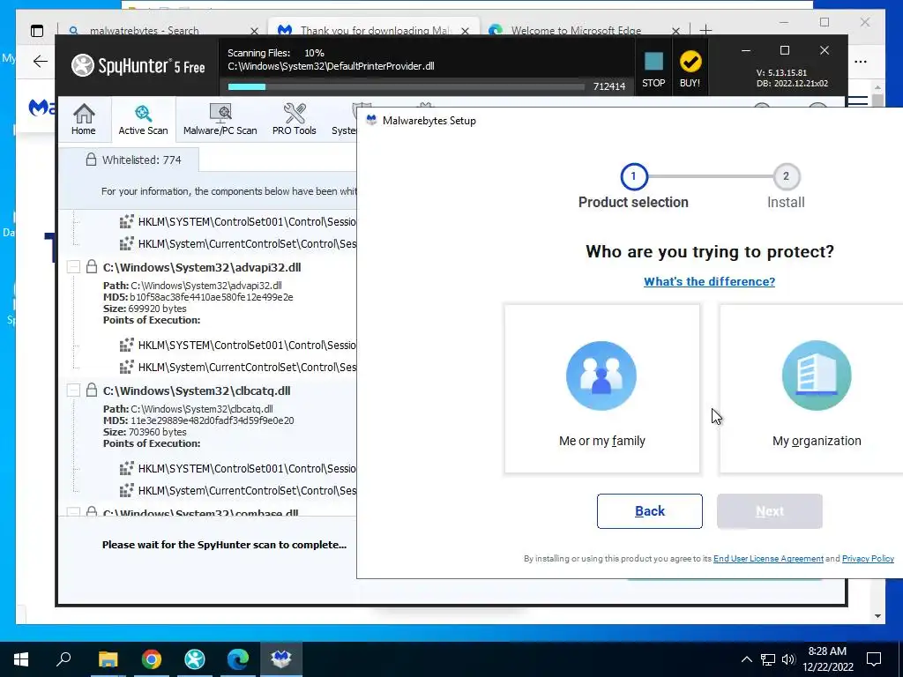Select ControlSet001 registry row under clbcatq.dll
This screenshot has width=903, height=677.
[238, 469]
